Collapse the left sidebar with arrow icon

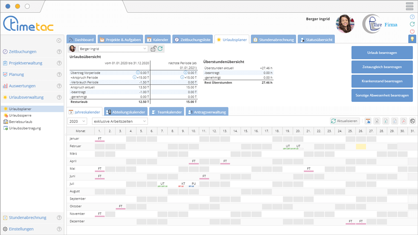pos(59,41)
